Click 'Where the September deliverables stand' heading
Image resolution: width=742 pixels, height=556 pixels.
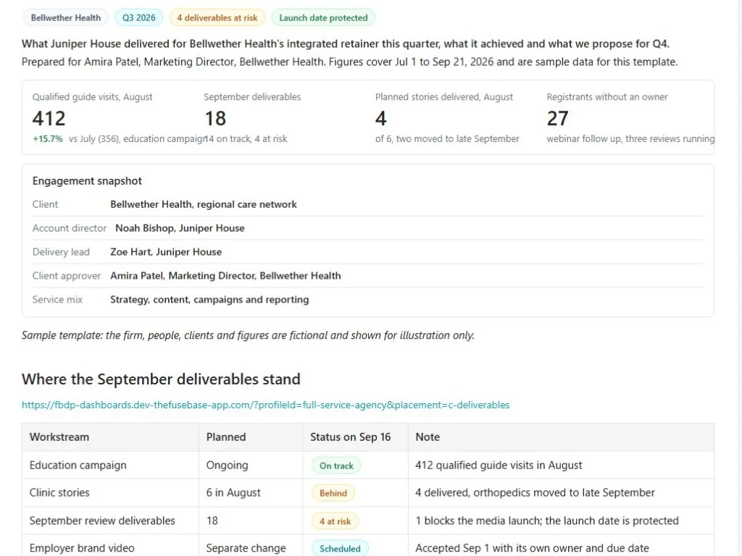pyautogui.click(x=161, y=379)
